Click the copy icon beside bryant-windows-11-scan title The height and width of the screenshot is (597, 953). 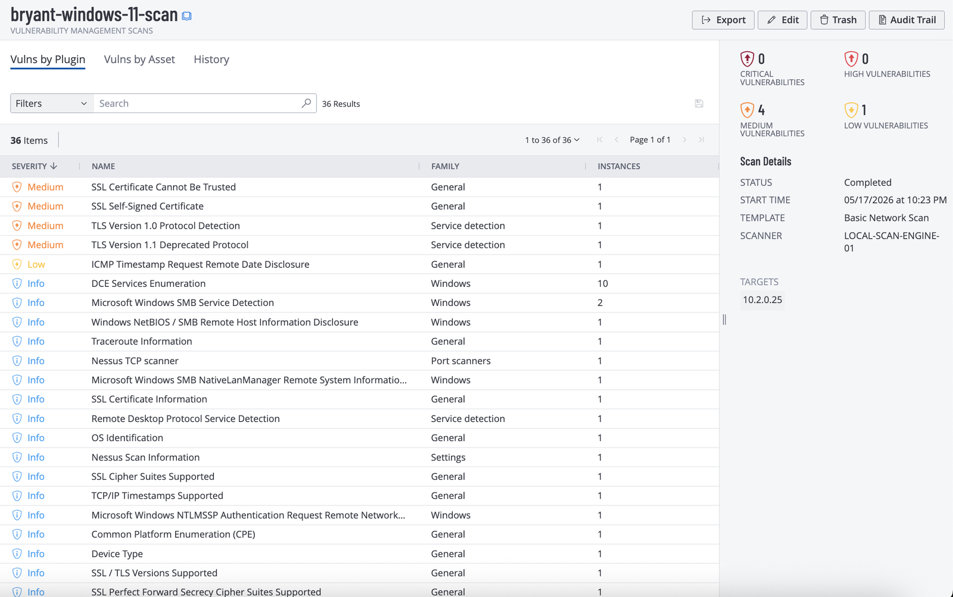coord(186,16)
